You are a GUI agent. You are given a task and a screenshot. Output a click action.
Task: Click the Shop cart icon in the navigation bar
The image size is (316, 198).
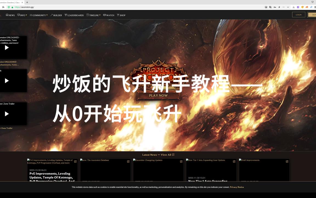[x=118, y=15]
